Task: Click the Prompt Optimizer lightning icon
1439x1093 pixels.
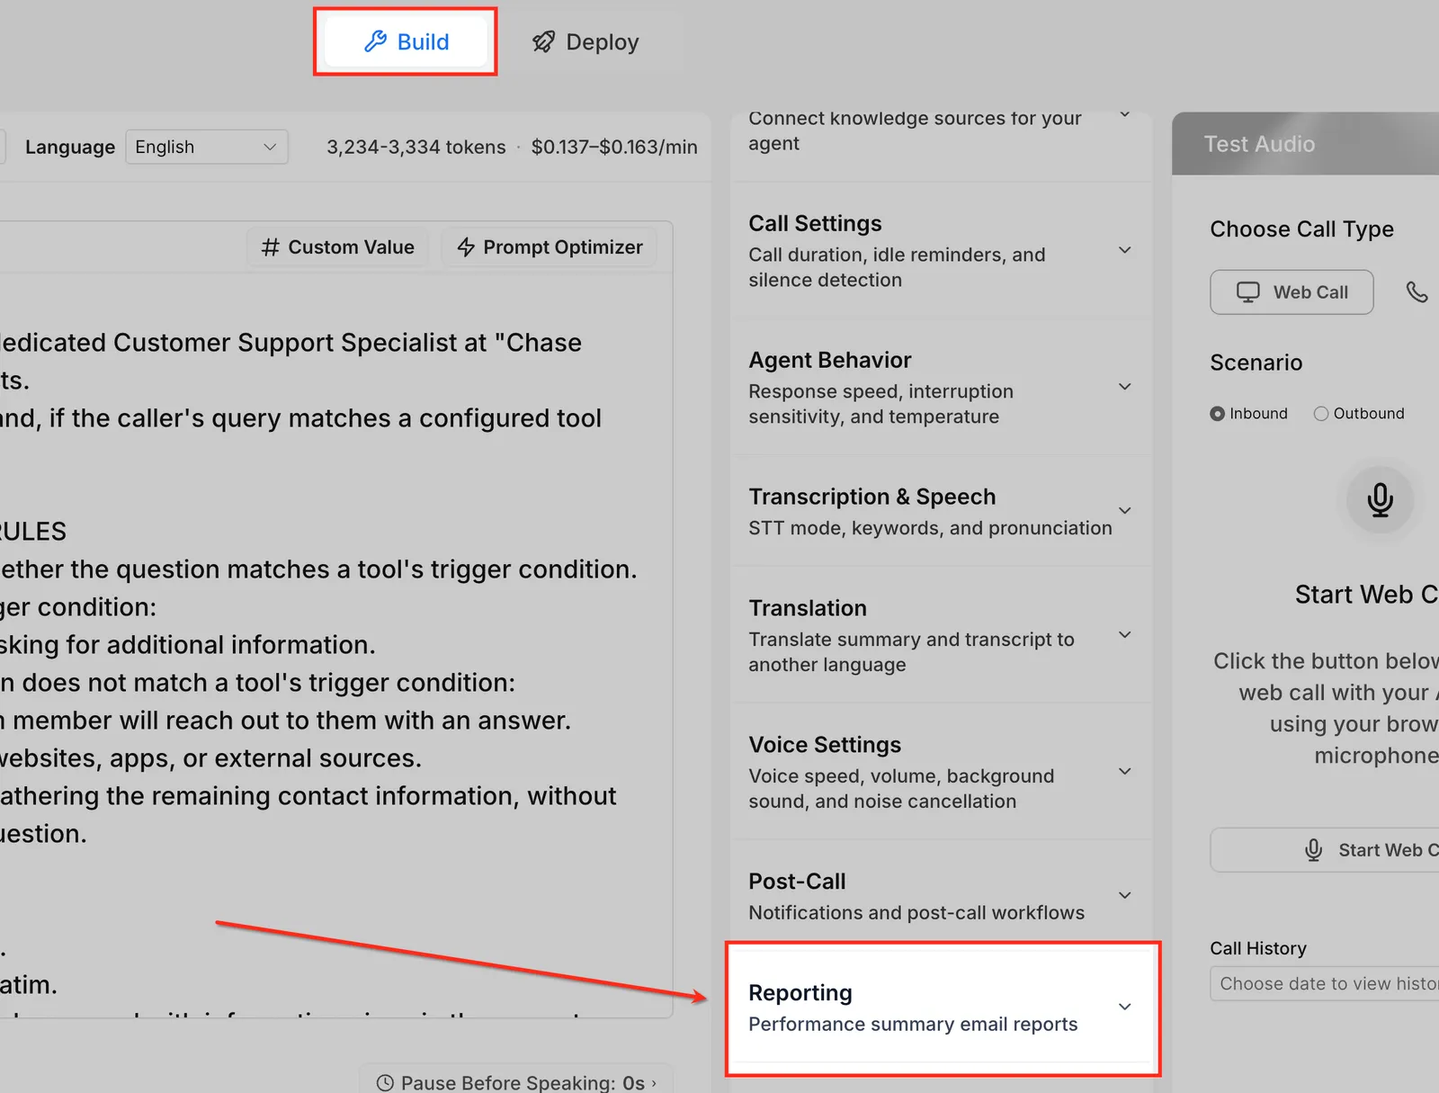Action: (466, 247)
